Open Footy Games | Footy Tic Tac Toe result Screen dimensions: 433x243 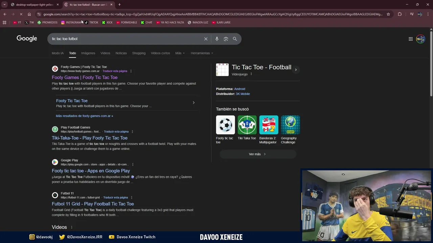85,77
